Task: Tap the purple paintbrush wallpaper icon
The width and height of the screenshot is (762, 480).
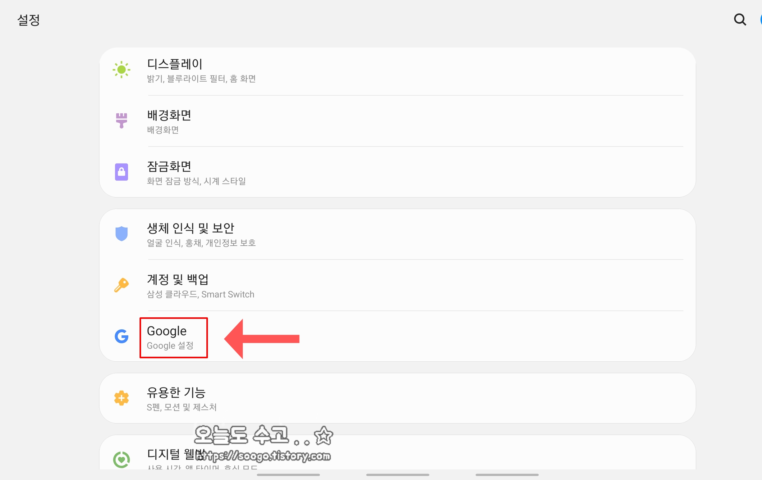Action: (121, 121)
